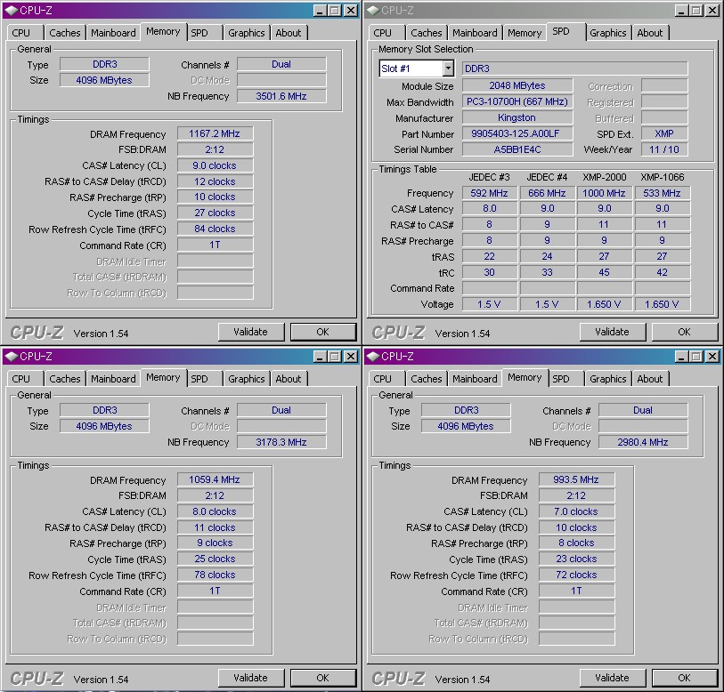
Task: Switch to Memory tab in the SPD window
Action: pos(525,33)
